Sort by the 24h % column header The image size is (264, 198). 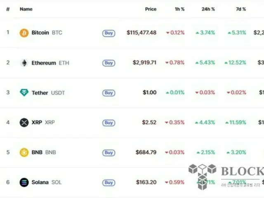point(208,9)
